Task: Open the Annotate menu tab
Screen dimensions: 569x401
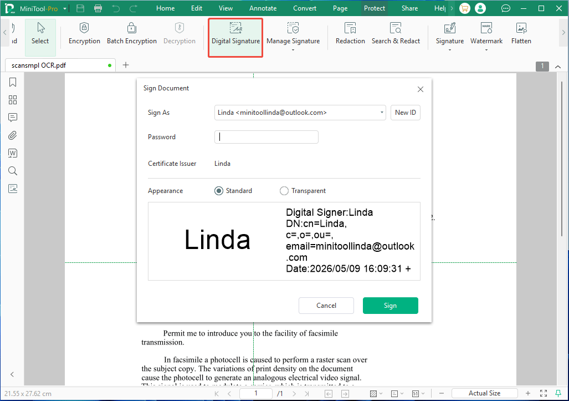Action: (263, 8)
